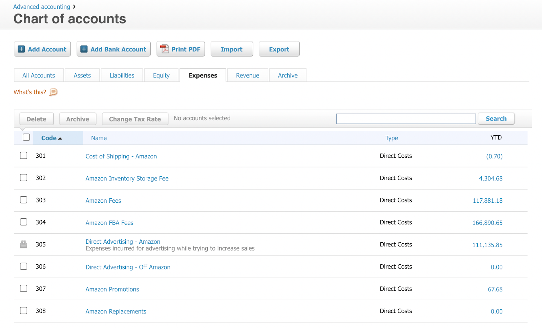The image size is (542, 328).
Task: Check the box for account 306
Action: pyautogui.click(x=23, y=266)
